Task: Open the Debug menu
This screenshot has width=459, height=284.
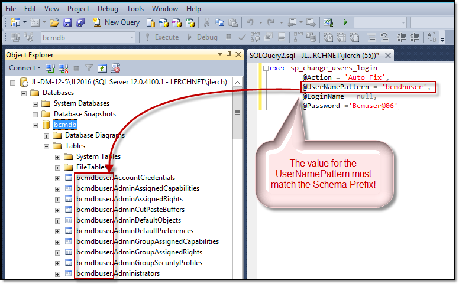Action: point(108,9)
